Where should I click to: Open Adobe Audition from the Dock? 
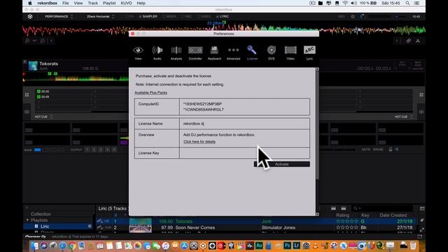[259, 245]
